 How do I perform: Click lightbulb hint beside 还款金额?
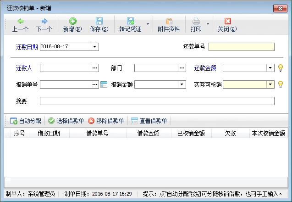tap(281, 68)
